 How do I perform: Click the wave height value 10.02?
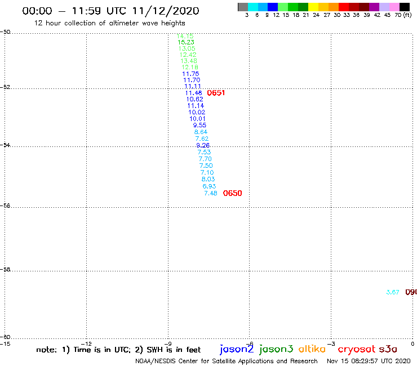click(197, 112)
